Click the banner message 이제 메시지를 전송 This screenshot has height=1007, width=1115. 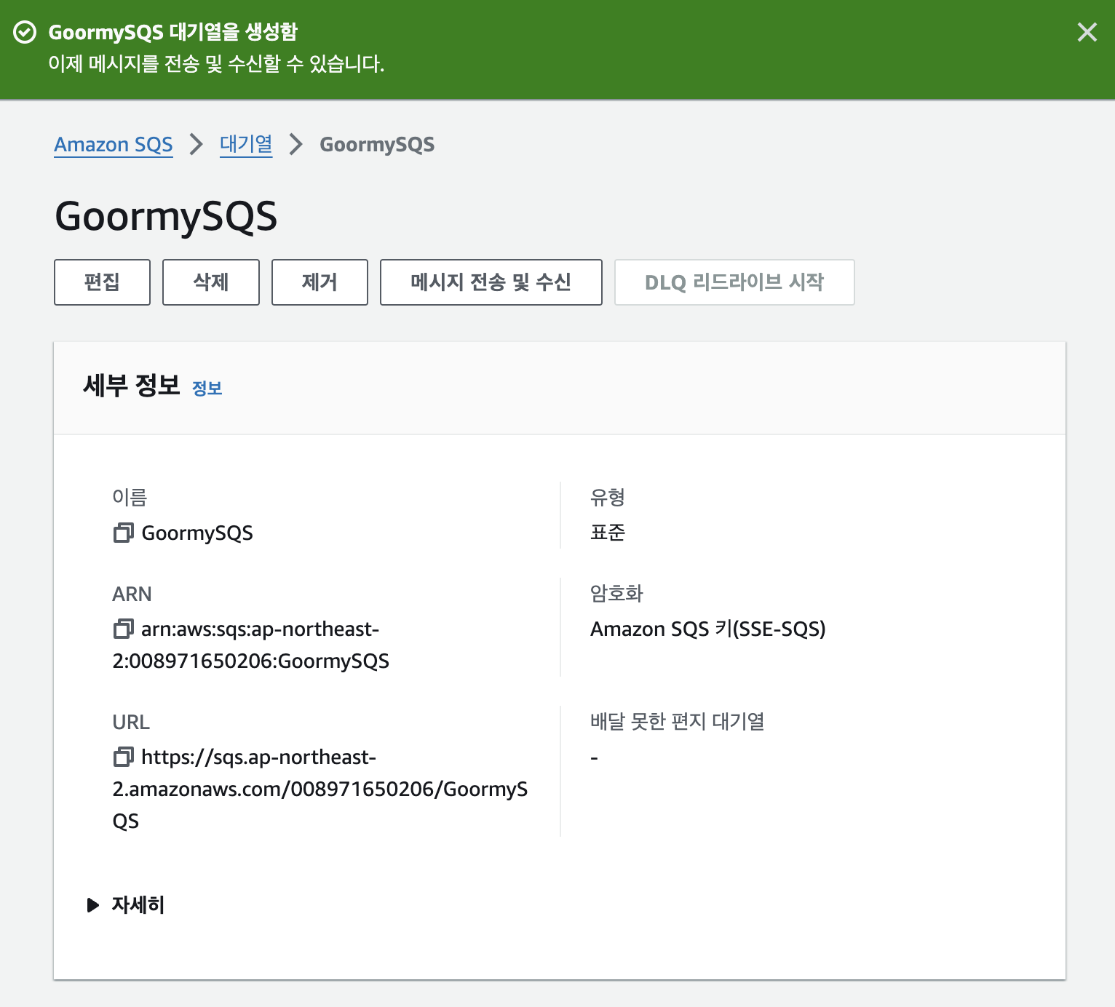click(x=216, y=64)
